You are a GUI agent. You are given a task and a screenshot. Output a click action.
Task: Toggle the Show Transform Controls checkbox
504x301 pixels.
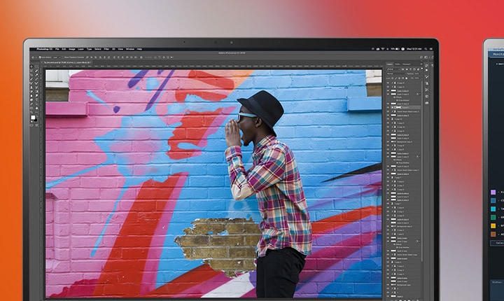(64, 57)
